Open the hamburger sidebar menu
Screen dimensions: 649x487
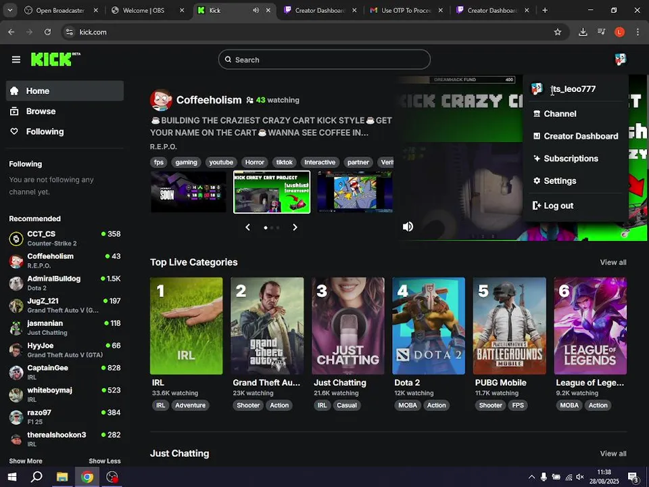(x=16, y=60)
